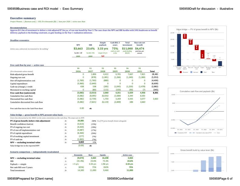
Task: Click the tall navy PV gross benefit bar
Action: (179, 50)
